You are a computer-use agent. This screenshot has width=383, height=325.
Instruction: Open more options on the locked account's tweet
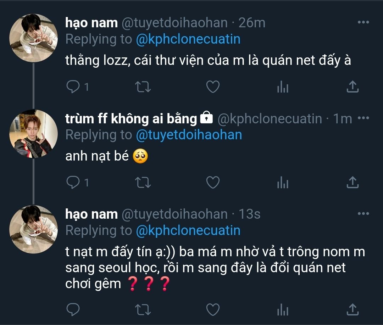tap(363, 119)
